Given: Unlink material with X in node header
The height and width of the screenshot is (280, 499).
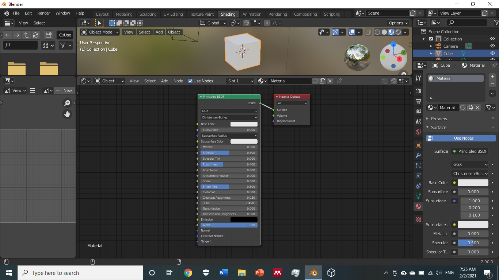Looking at the screenshot, I should tap(330, 81).
